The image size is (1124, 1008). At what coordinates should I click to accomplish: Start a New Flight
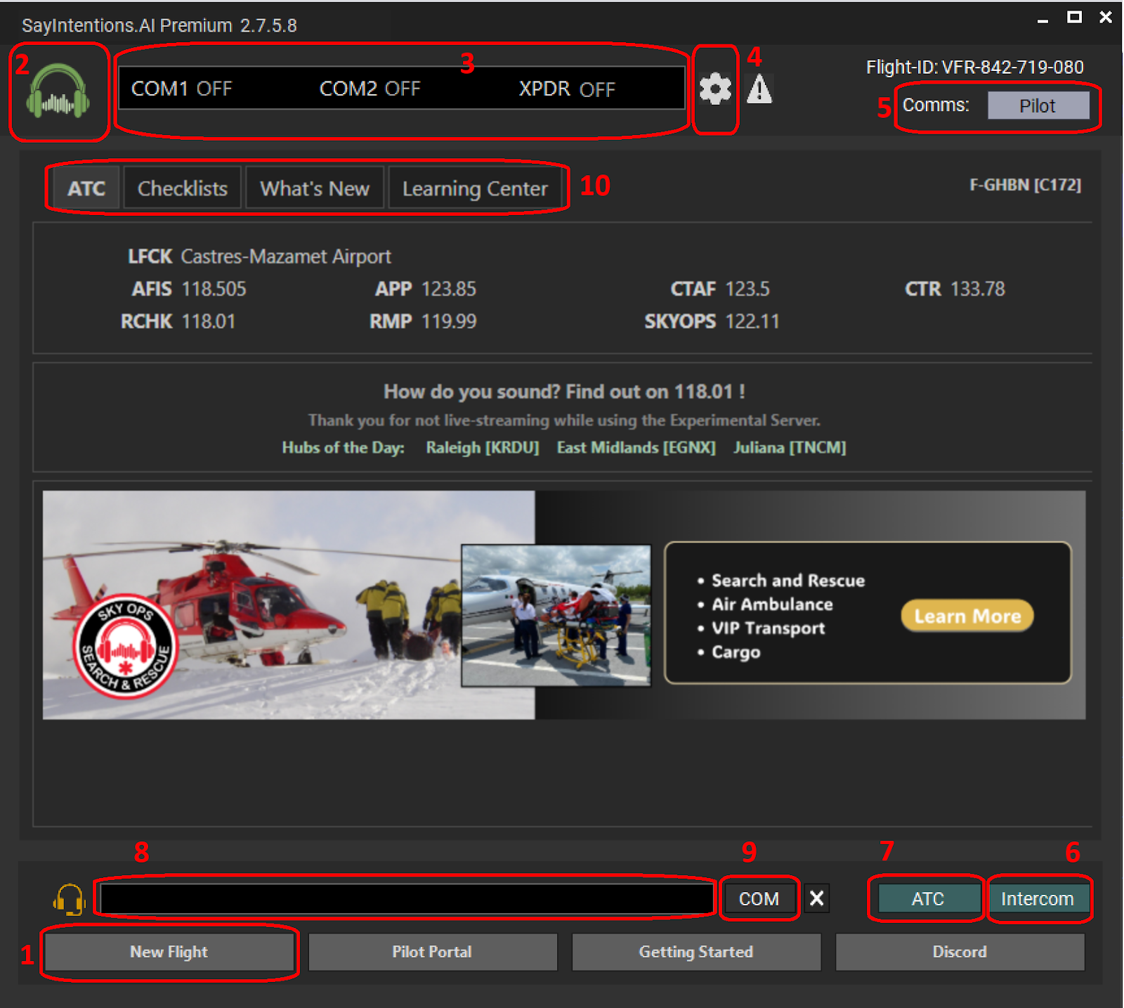pyautogui.click(x=169, y=952)
